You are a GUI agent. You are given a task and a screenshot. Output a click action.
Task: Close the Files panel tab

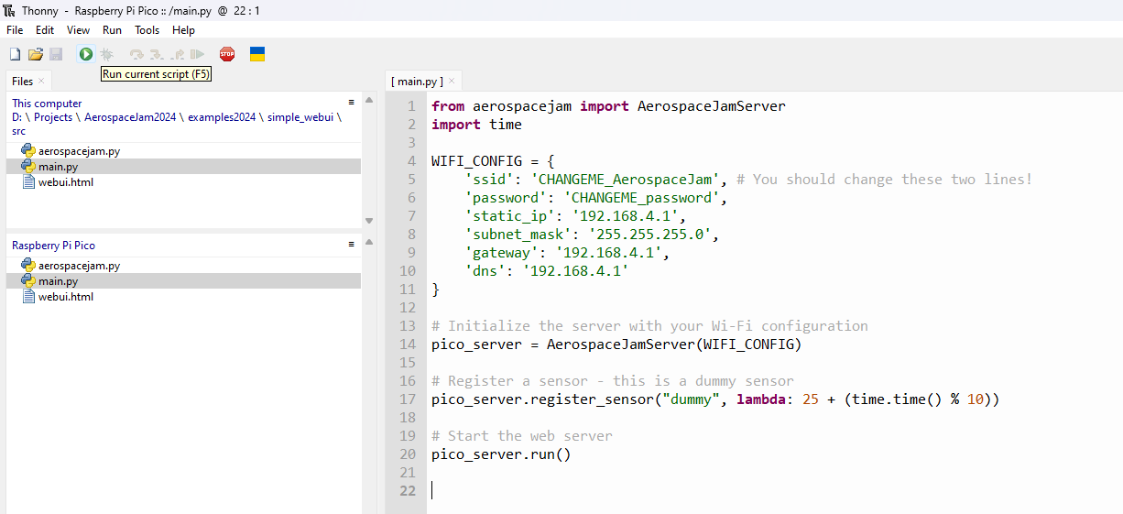41,82
